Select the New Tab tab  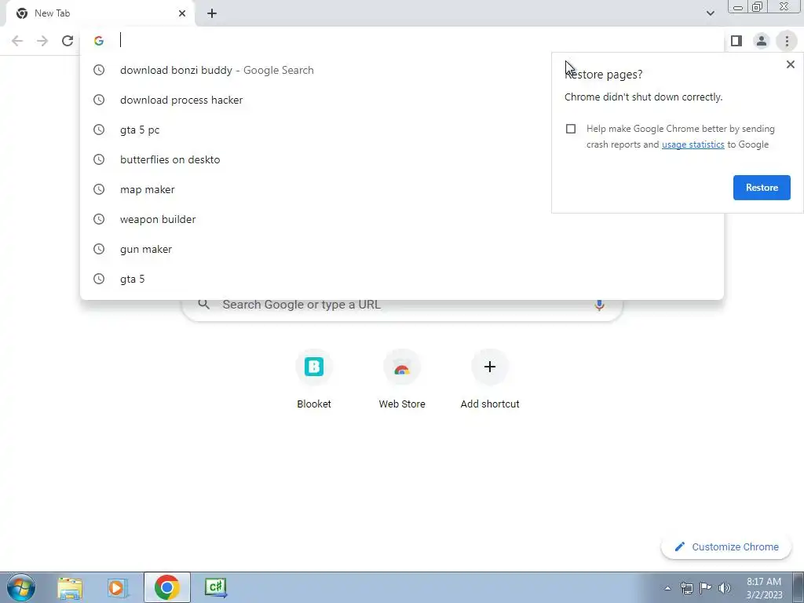100,13
